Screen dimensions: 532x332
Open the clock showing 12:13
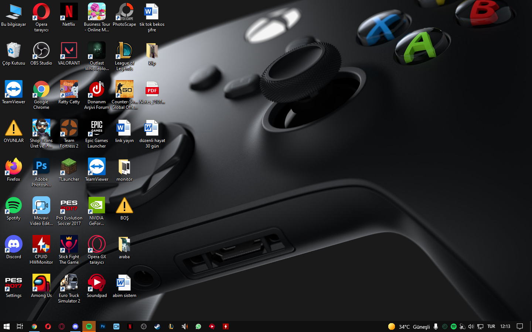[505, 326]
